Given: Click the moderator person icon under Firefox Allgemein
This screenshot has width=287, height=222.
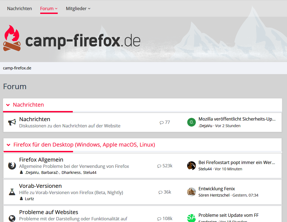Looking at the screenshot, I should (21, 172).
